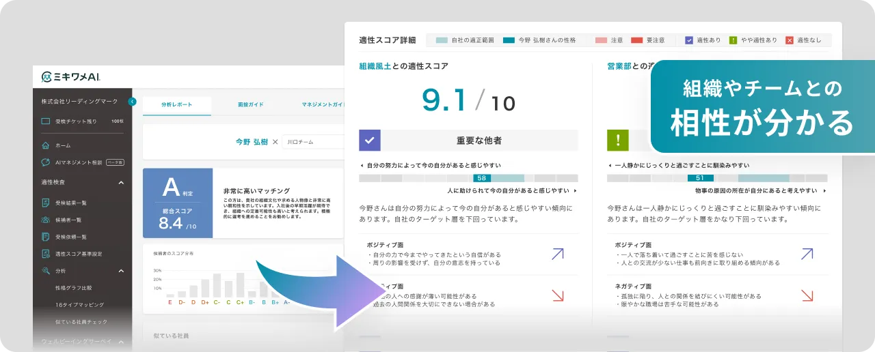Click the 9.1 / 10 score value

[x=468, y=102]
